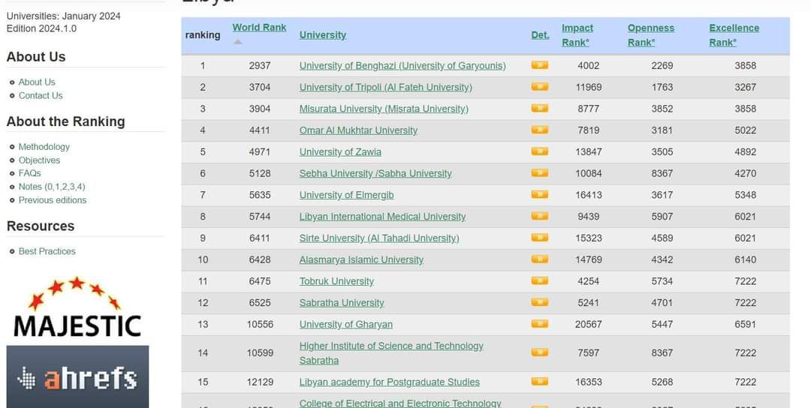Open details icon for Omar Al Mukhtar University
The height and width of the screenshot is (408, 811).
pos(539,130)
